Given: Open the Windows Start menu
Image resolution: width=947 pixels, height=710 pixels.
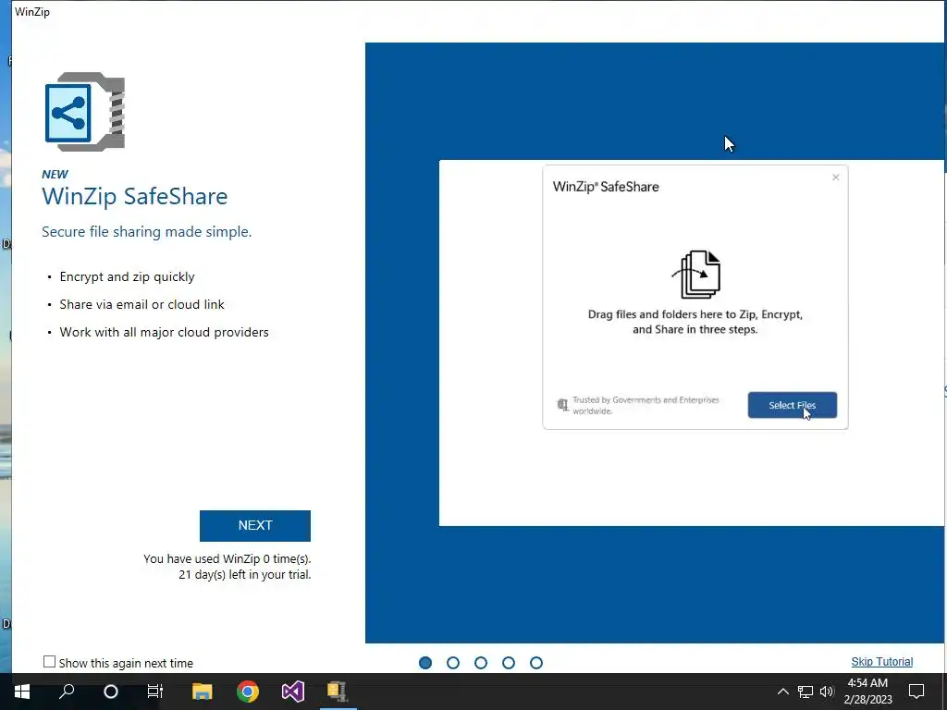Looking at the screenshot, I should click(x=22, y=692).
